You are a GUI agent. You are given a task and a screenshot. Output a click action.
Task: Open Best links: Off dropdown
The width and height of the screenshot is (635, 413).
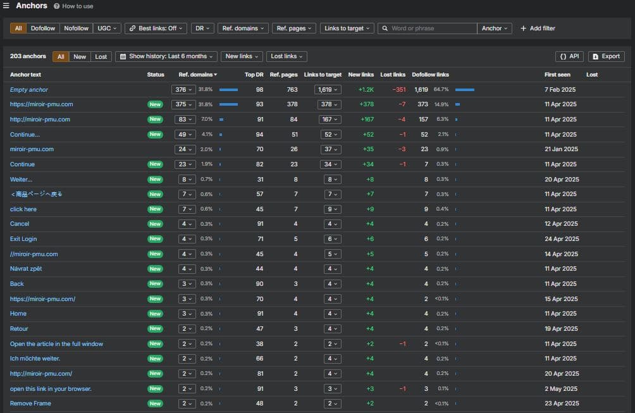(x=156, y=28)
